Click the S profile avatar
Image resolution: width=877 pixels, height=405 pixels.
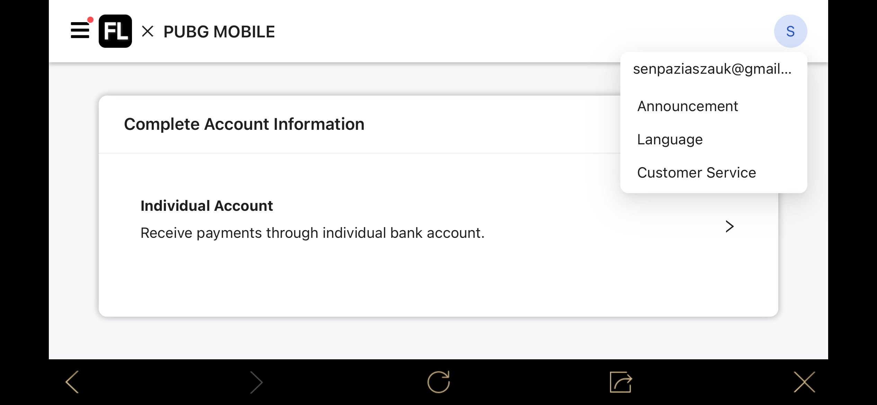(x=790, y=31)
